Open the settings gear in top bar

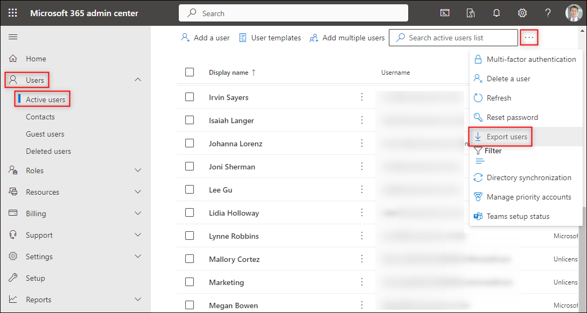[522, 13]
